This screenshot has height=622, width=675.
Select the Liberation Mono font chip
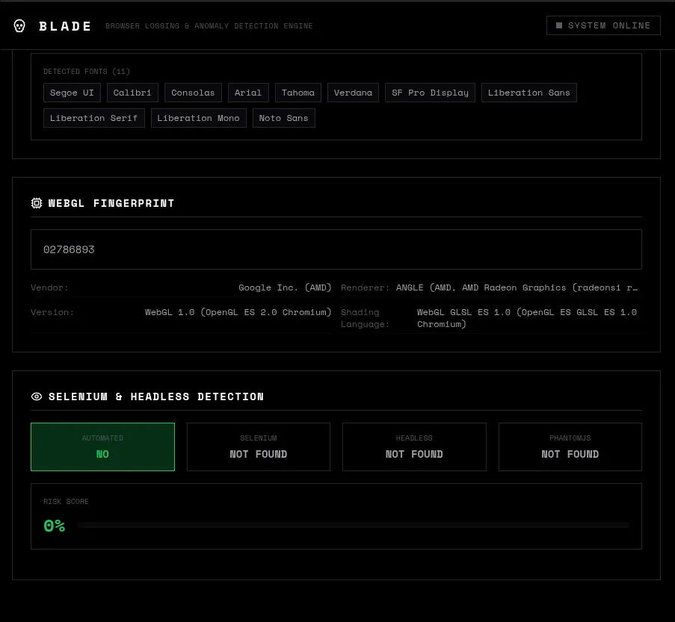tap(198, 118)
